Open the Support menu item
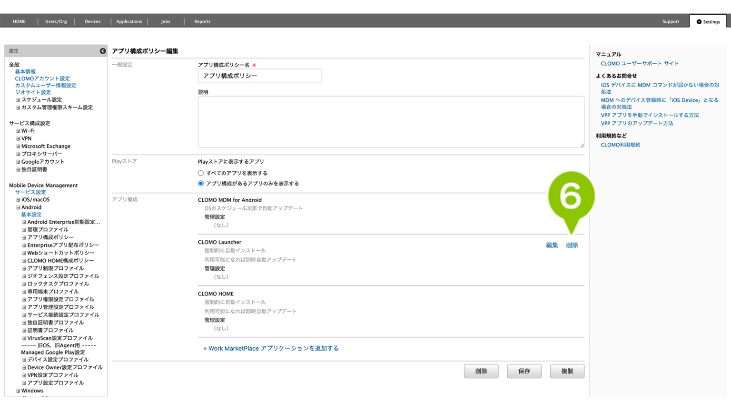The width and height of the screenshot is (731, 411). (x=671, y=21)
